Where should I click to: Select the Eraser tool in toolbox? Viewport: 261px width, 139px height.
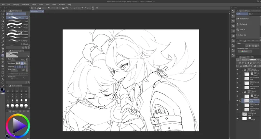[3, 55]
